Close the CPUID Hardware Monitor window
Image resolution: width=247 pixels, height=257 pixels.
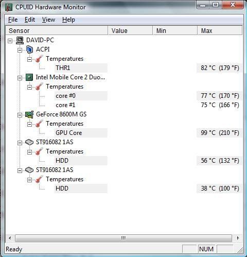233,5
